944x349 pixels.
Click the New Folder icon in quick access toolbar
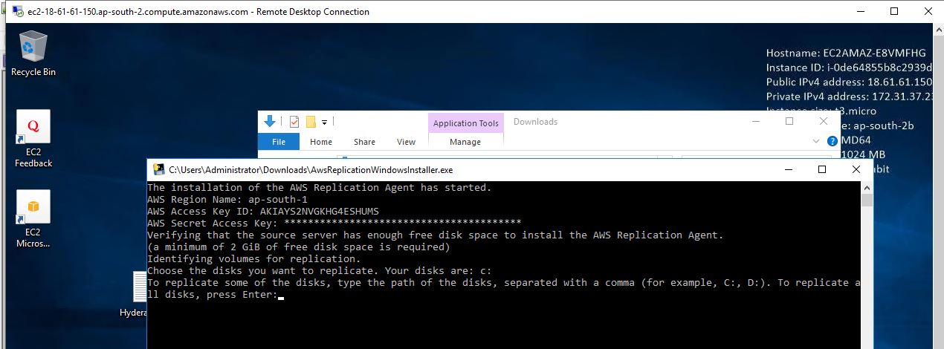[x=311, y=122]
